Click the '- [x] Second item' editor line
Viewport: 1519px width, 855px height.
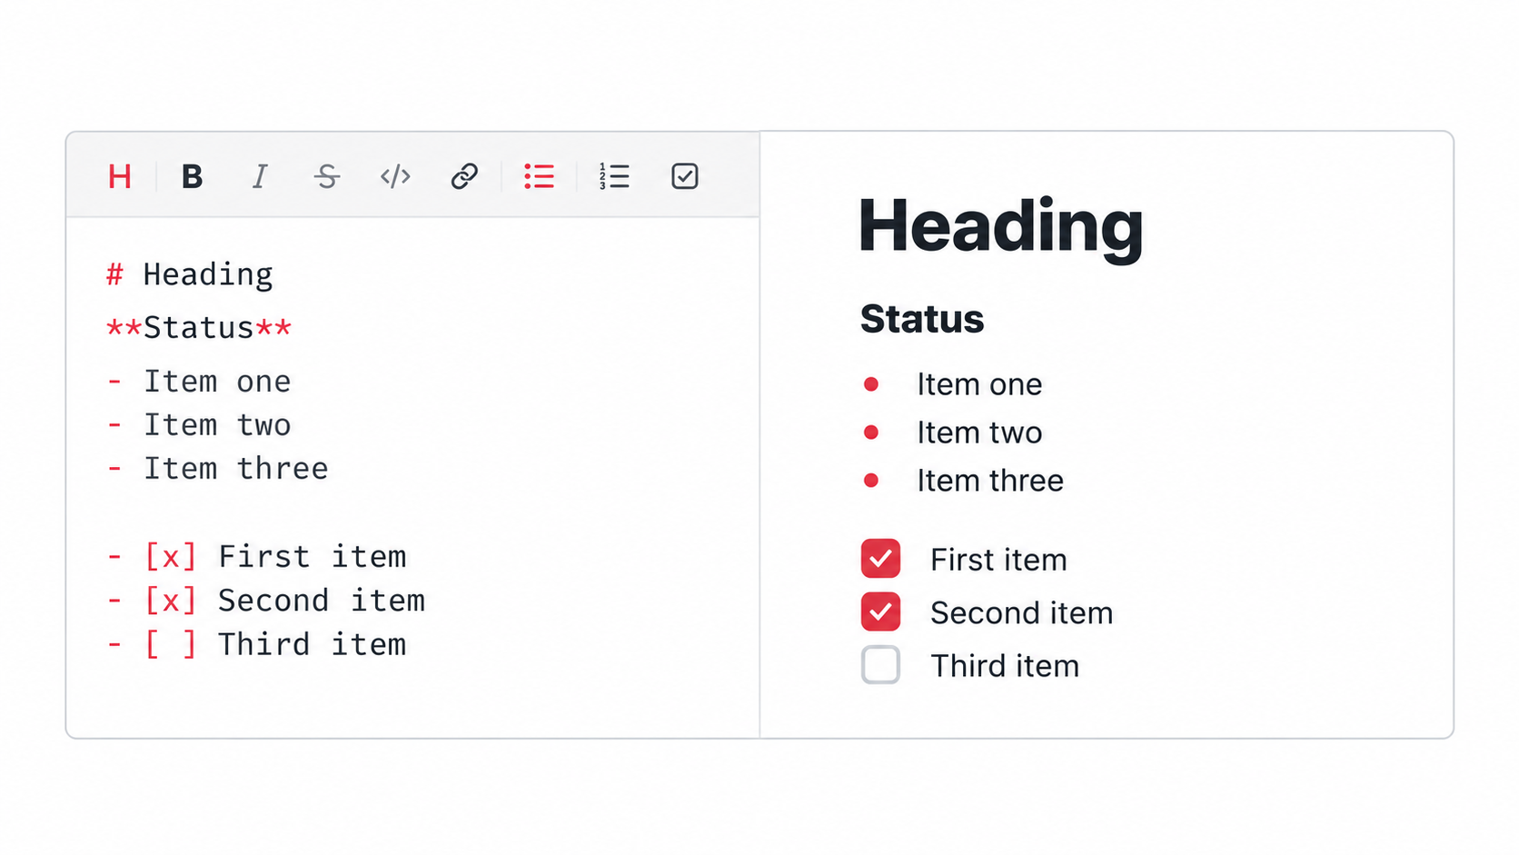pyautogui.click(x=265, y=601)
